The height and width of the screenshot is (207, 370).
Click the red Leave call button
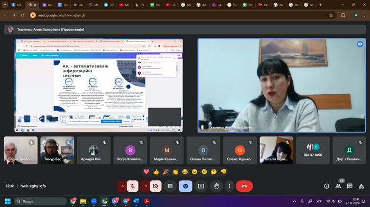244,186
